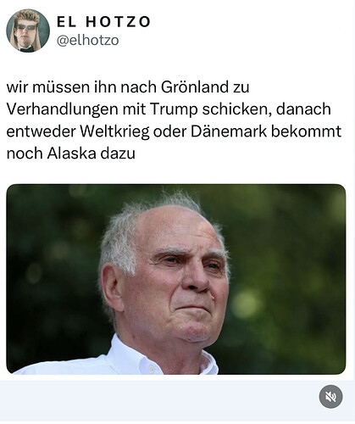Viewport: 355px width, 424px height.
Task: Open the attached photo of the elderly man
Action: tap(176, 279)
